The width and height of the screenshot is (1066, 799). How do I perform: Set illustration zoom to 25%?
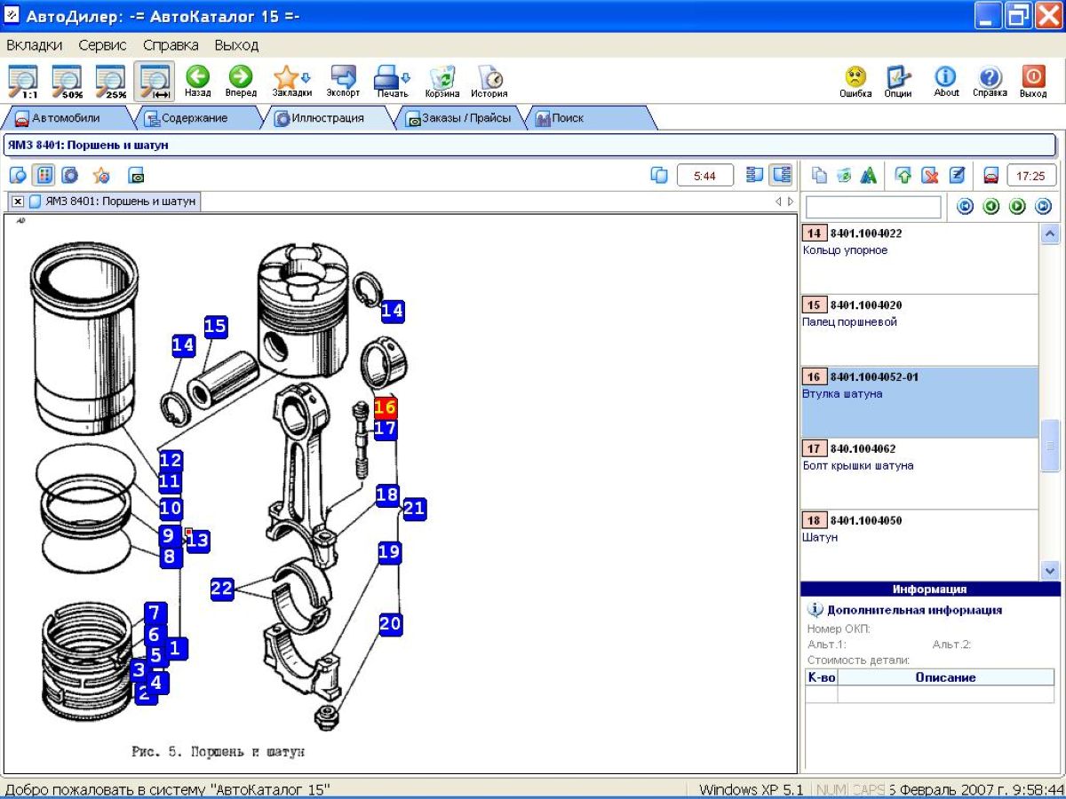click(x=111, y=82)
